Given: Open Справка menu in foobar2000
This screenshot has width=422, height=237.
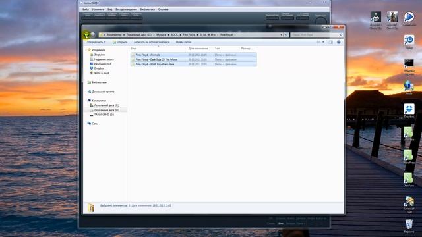Looking at the screenshot, I should tap(163, 9).
